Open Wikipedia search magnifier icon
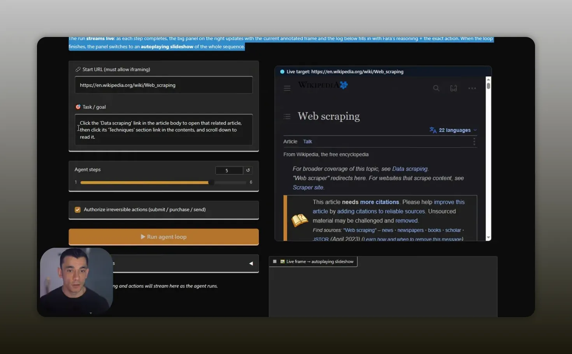Image resolution: width=572 pixels, height=354 pixels. (436, 88)
